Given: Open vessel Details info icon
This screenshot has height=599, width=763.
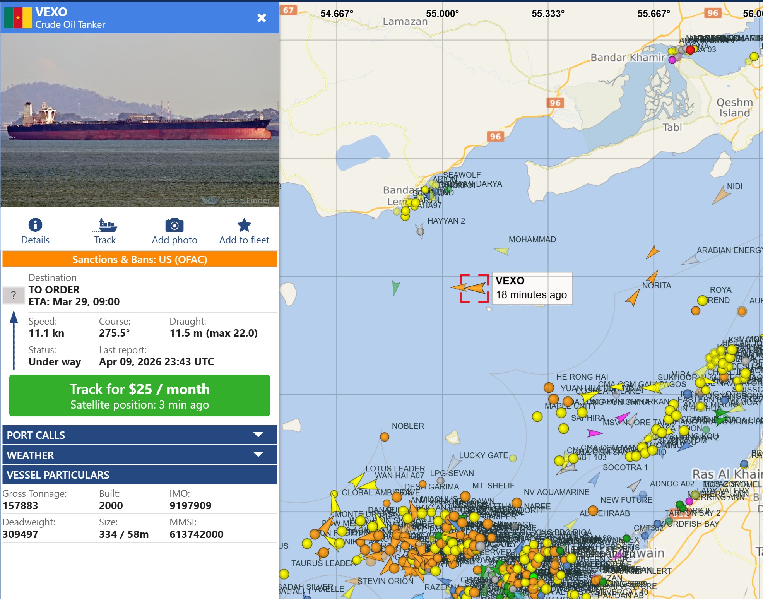Looking at the screenshot, I should click(x=35, y=225).
